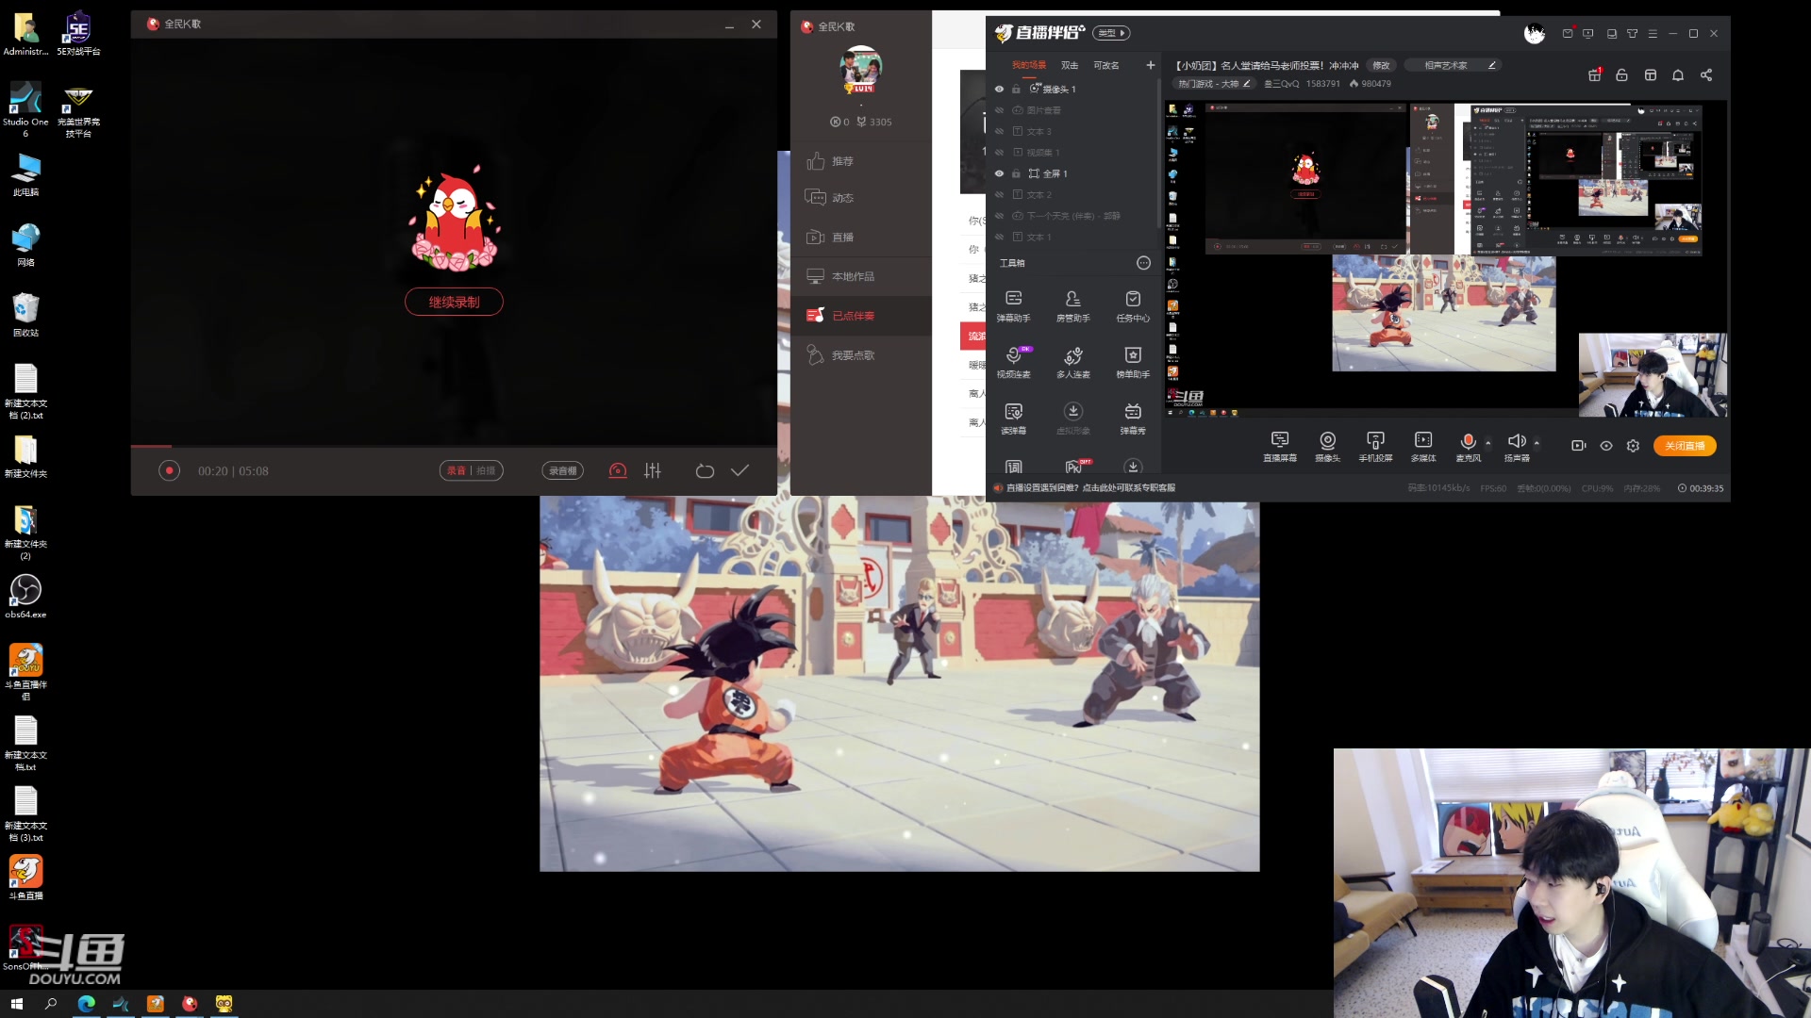Open the 弹幕助手 danmaku assistant tool
This screenshot has width=1811, height=1018.
1013,305
